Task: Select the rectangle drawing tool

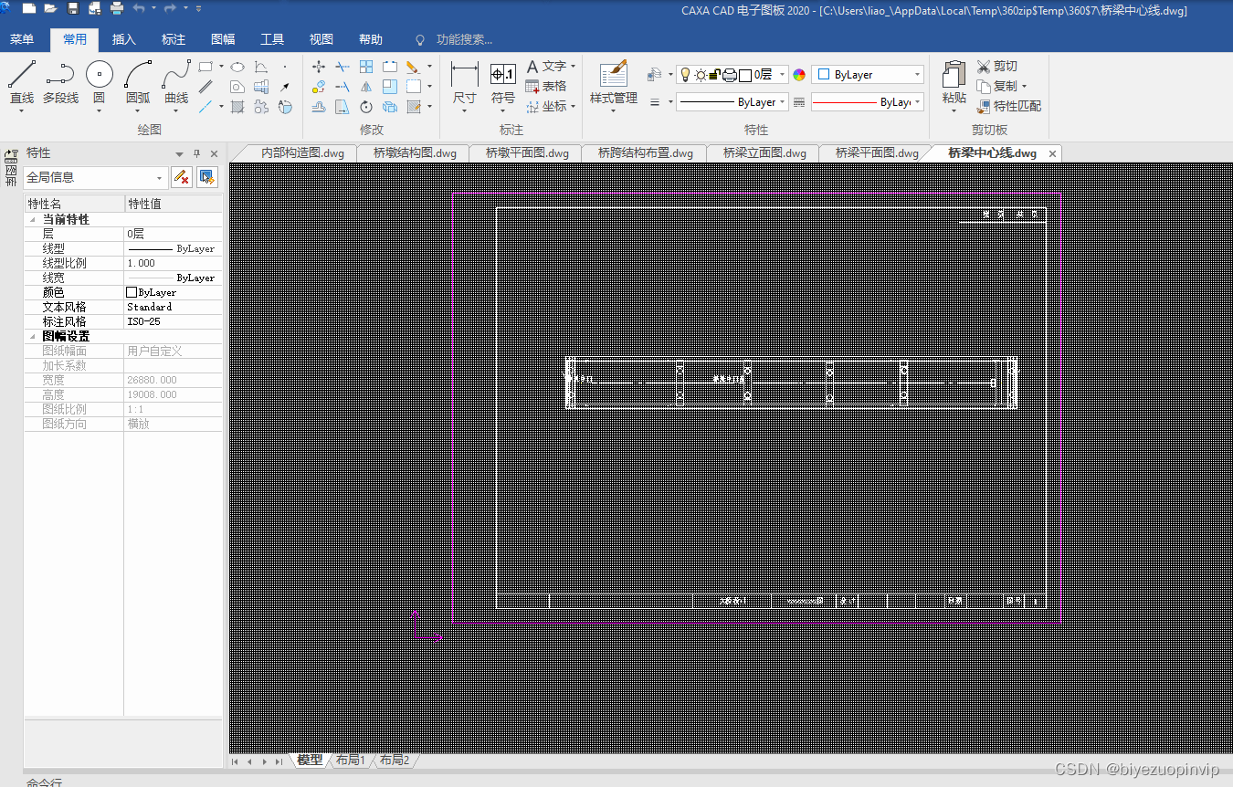Action: (206, 67)
